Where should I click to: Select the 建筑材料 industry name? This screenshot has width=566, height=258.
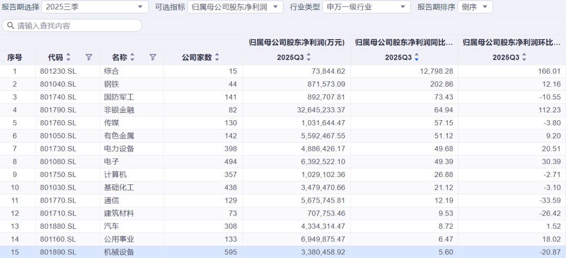point(119,214)
